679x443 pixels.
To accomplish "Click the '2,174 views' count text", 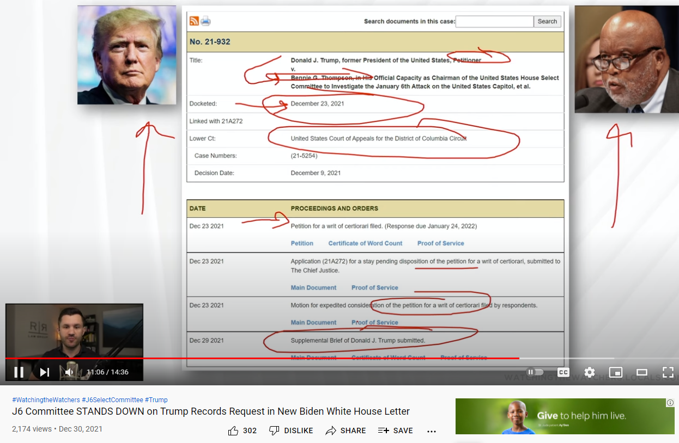I will point(32,429).
